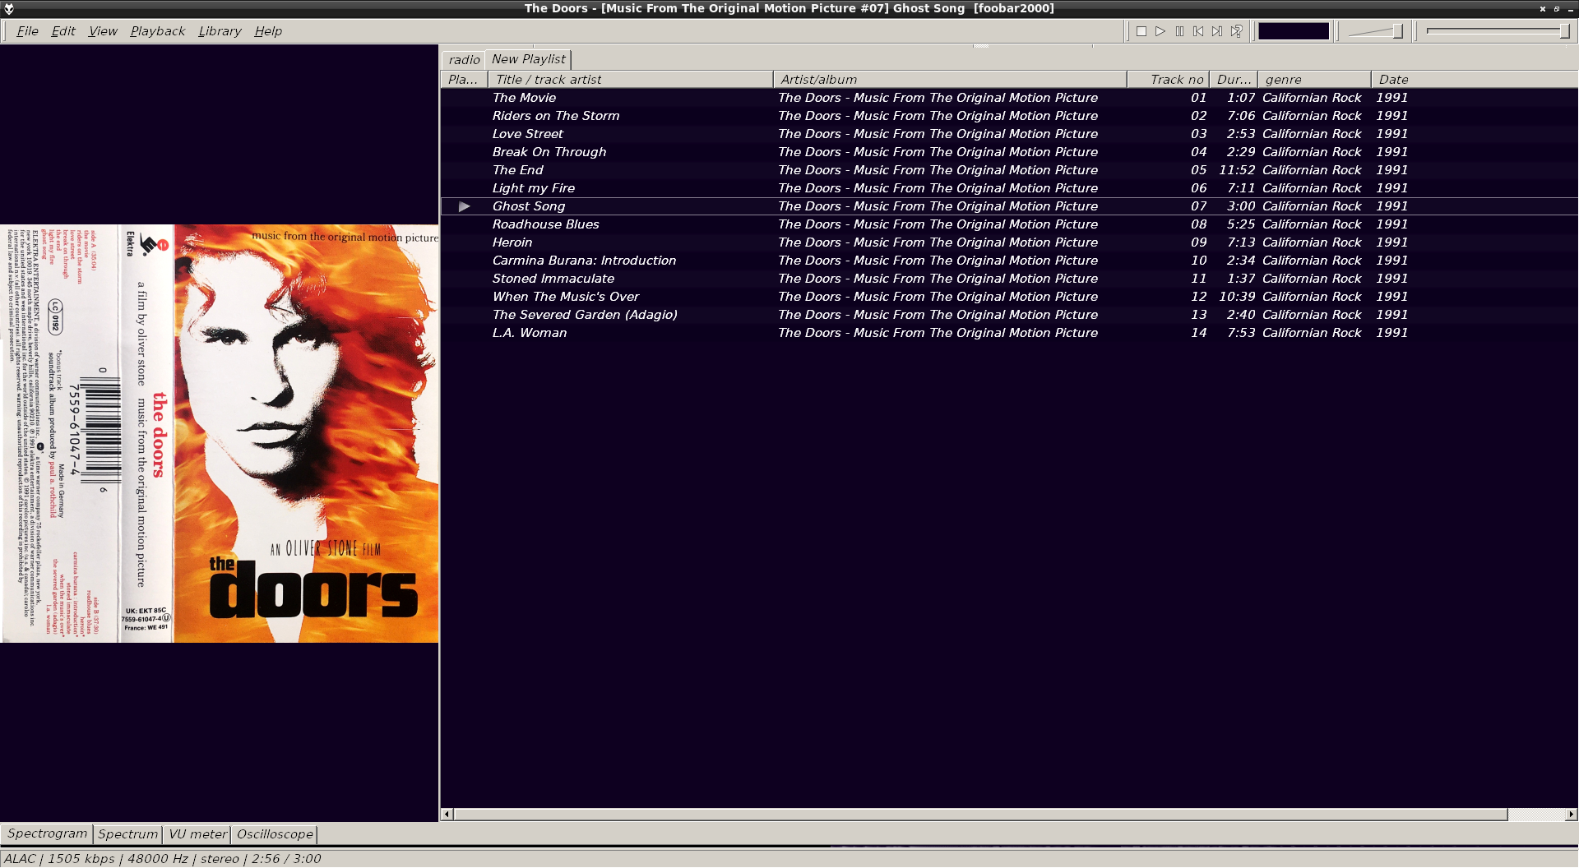Click the 1991 date in The Movie row
The width and height of the screenshot is (1579, 868).
coord(1391,98)
